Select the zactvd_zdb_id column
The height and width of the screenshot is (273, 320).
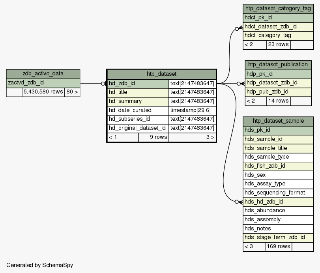pos(43,83)
